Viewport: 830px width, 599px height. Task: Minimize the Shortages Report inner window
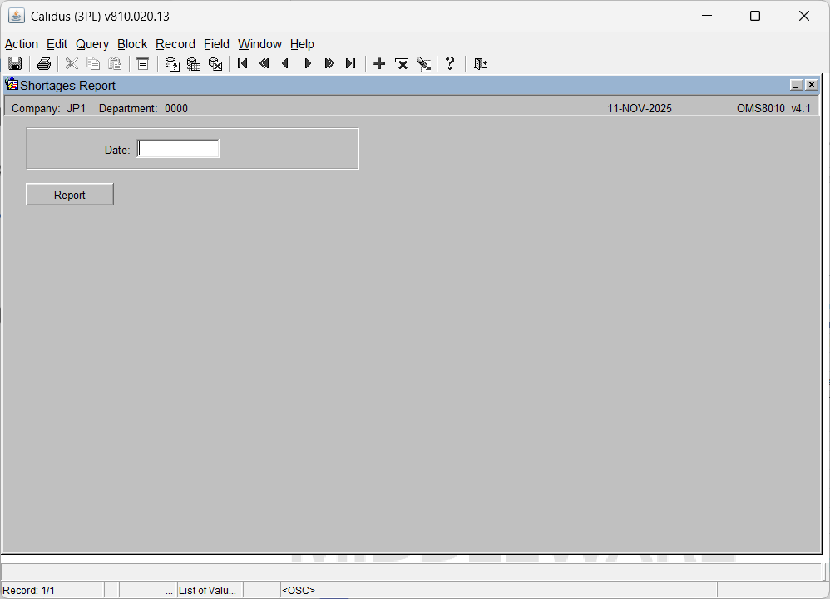click(796, 85)
